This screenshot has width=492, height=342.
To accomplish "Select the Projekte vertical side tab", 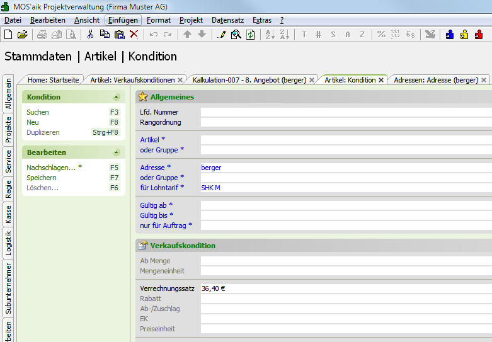I will (x=9, y=129).
